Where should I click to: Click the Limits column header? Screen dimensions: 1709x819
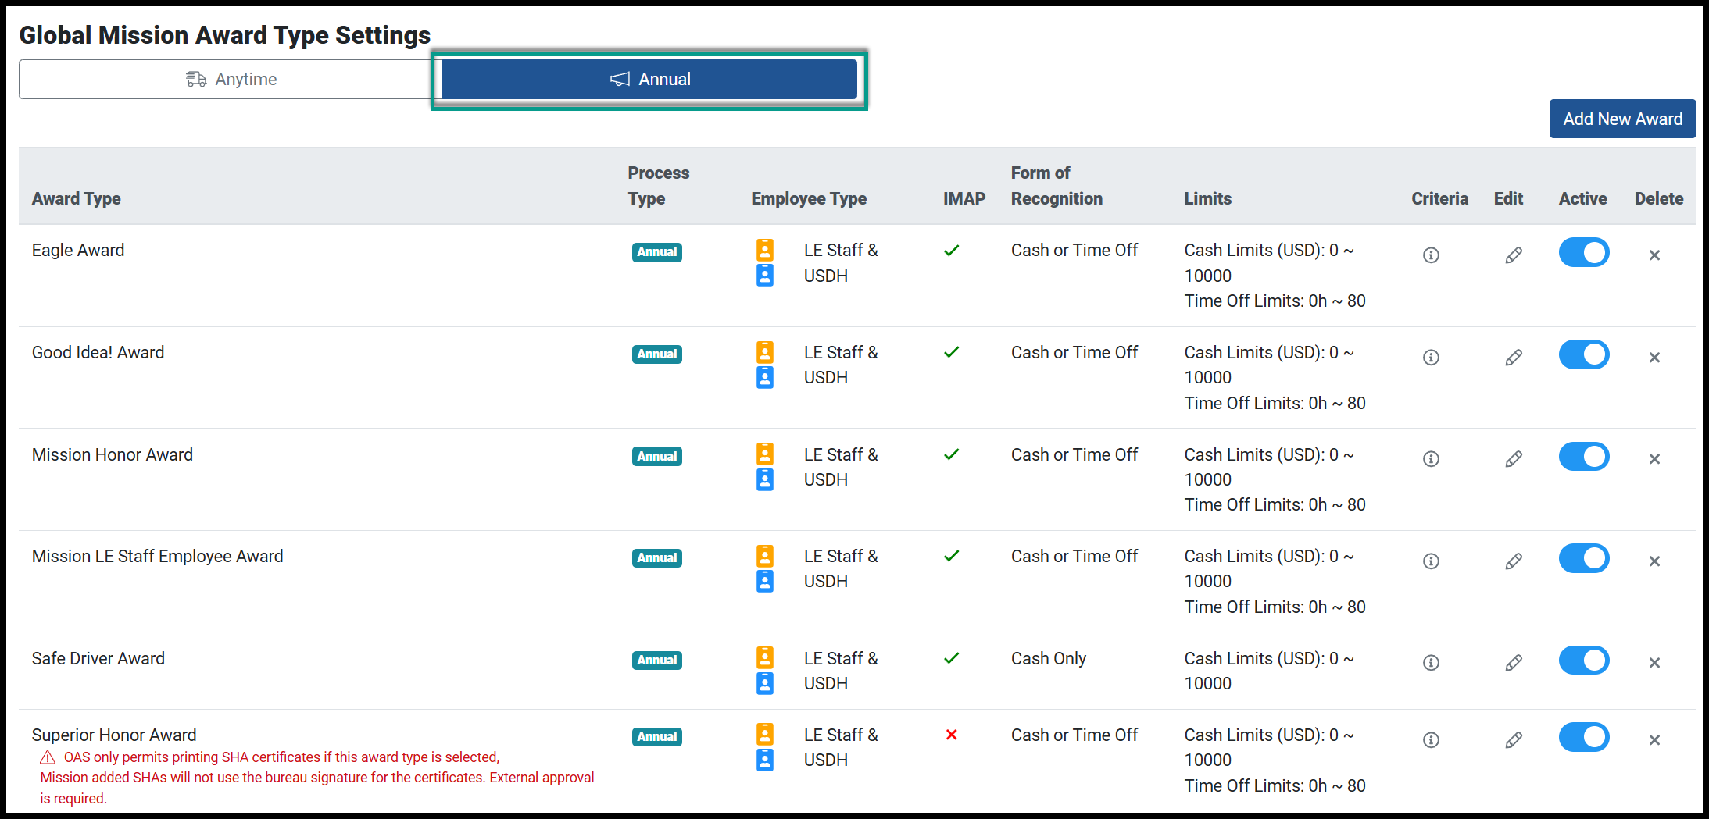click(1207, 198)
